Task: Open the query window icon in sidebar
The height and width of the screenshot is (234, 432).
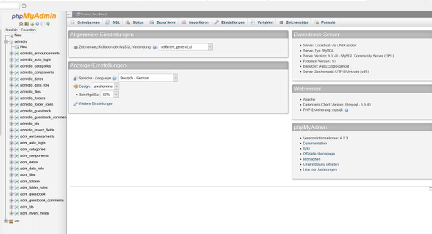Action: (32, 24)
